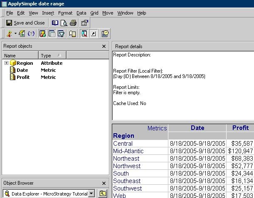Toggle the grid view toolbar icon
Image resolution: width=254 pixels, height=198 pixels.
tap(52, 34)
